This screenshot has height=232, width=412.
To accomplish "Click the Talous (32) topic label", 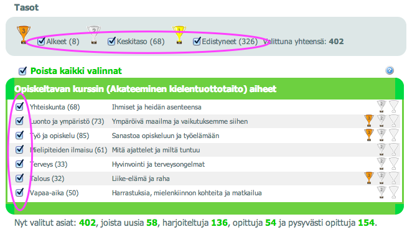I will pos(47,179).
